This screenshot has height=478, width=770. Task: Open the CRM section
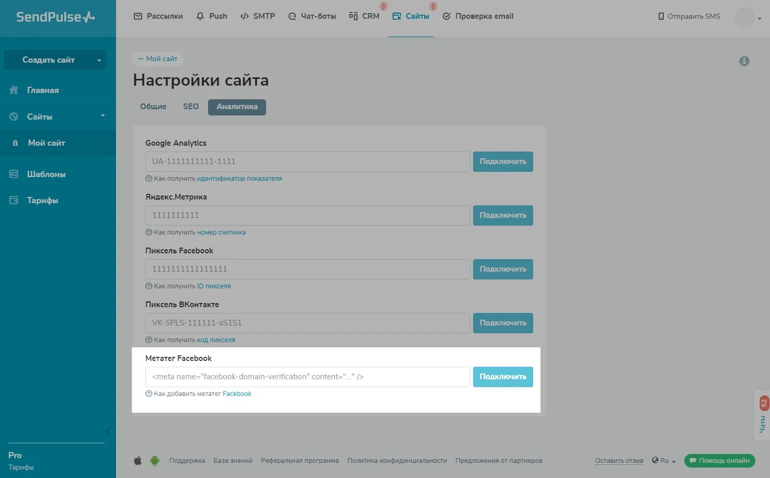364,16
